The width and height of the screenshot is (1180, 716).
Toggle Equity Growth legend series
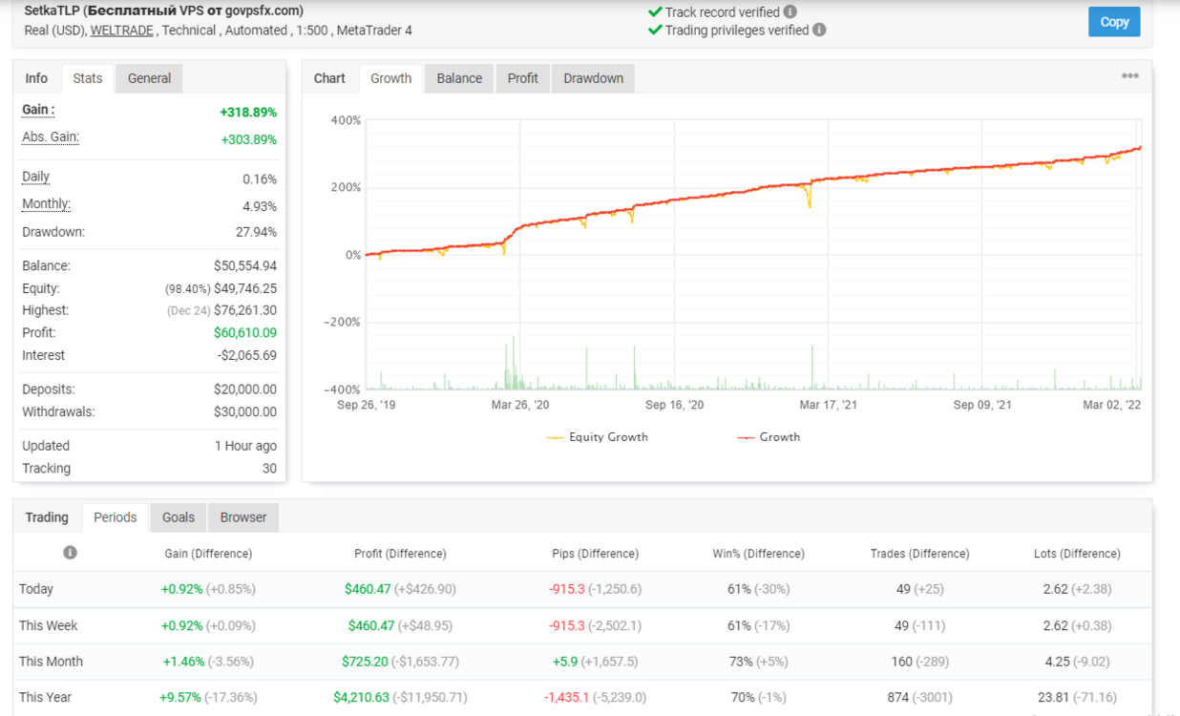tap(598, 437)
